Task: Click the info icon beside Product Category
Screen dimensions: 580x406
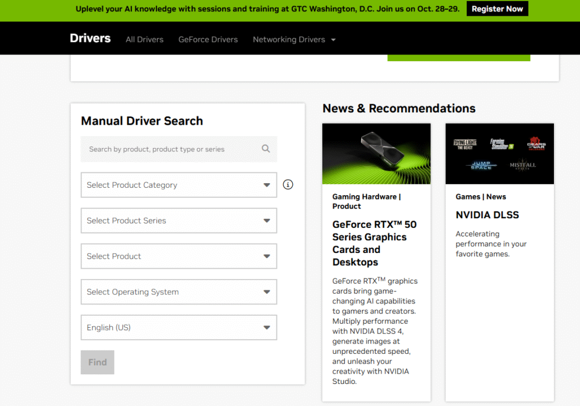Action: click(288, 184)
